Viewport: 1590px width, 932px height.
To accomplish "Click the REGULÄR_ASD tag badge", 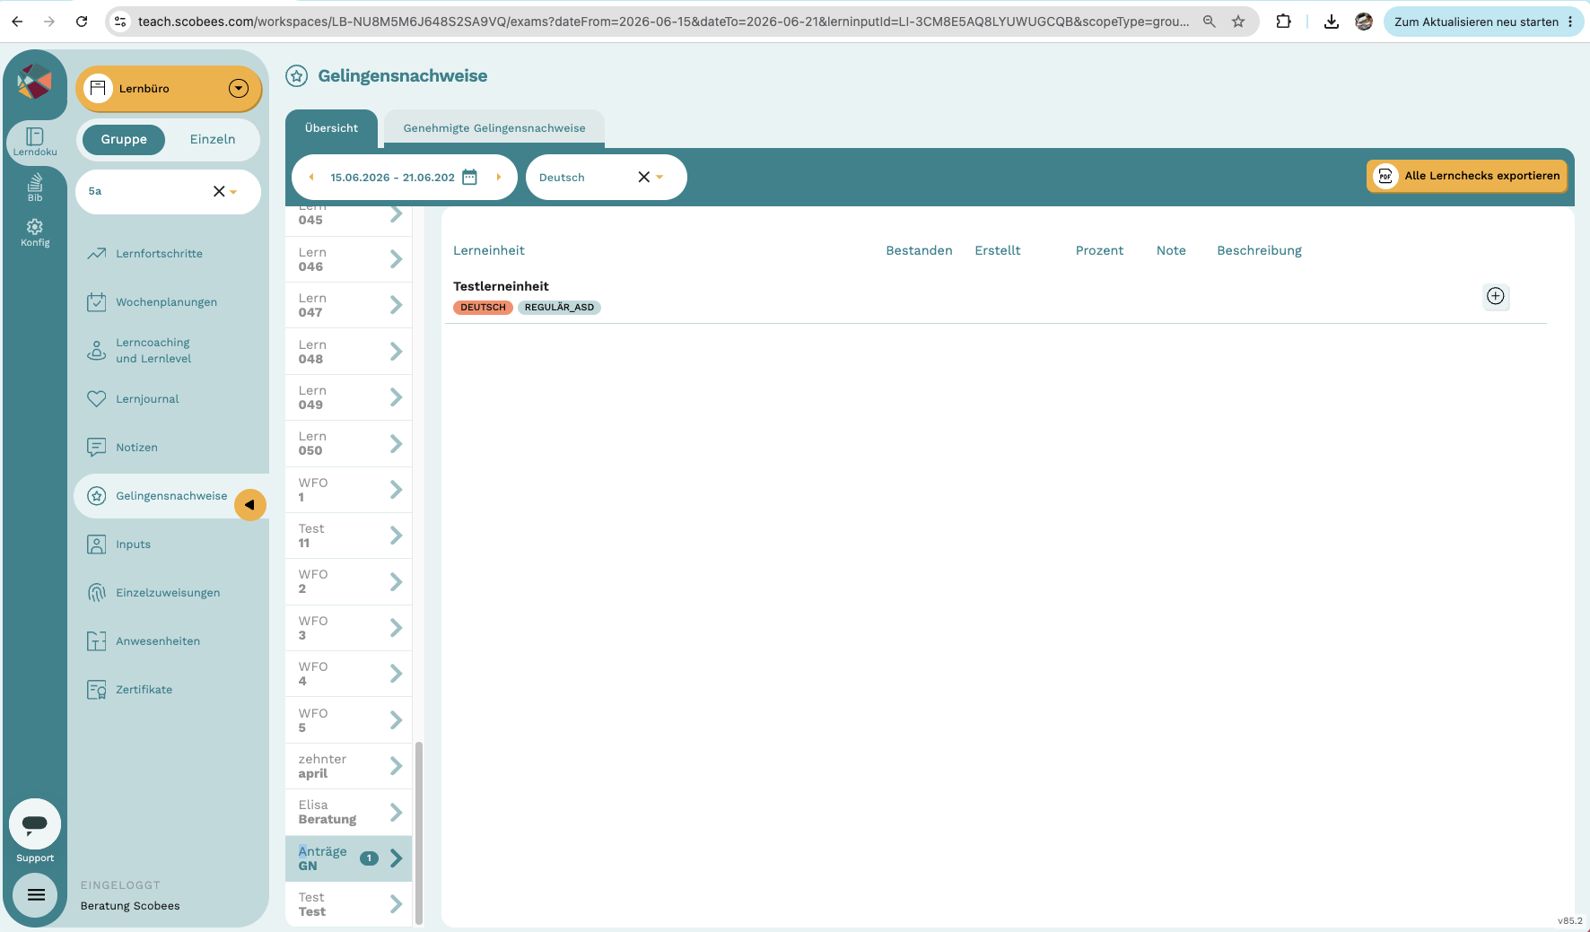I will coord(559,308).
